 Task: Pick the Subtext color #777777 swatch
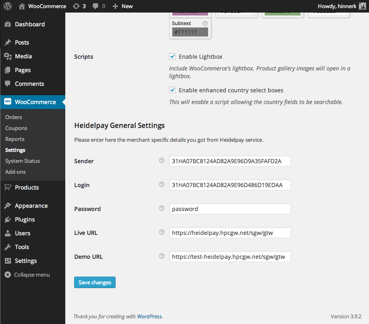click(x=190, y=32)
